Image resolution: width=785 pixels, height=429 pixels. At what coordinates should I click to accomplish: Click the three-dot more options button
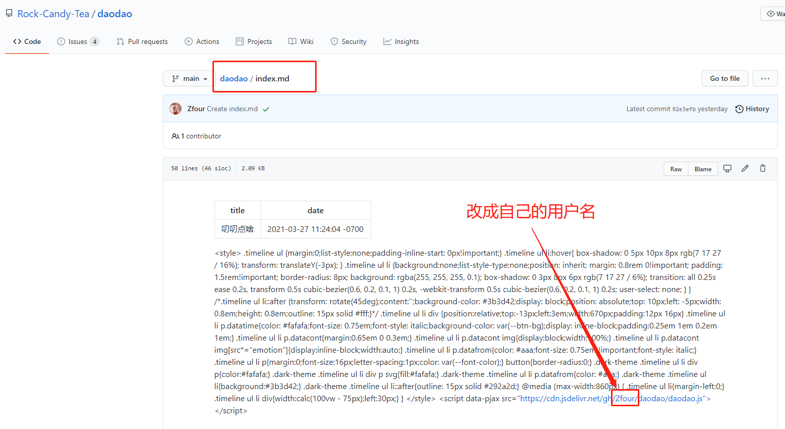click(765, 78)
